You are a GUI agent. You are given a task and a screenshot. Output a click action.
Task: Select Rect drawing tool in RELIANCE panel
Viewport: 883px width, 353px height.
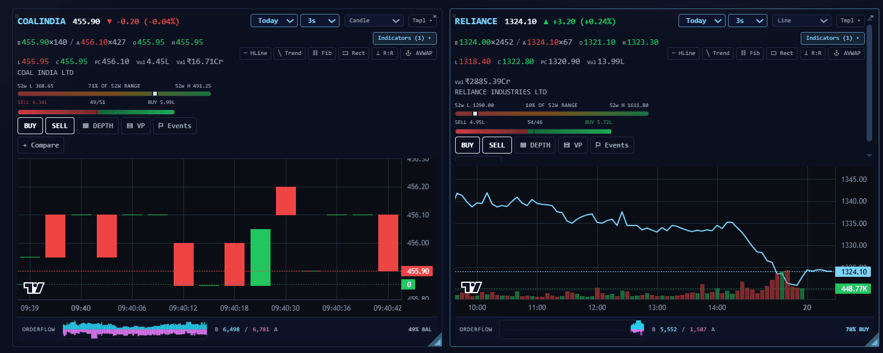click(781, 53)
